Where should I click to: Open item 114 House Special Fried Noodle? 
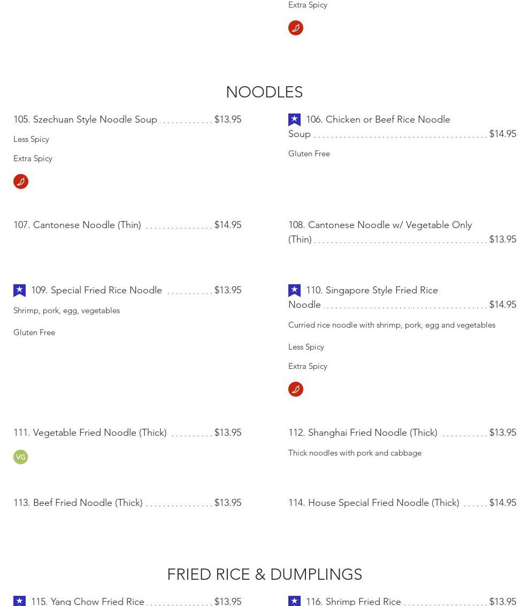(x=383, y=503)
